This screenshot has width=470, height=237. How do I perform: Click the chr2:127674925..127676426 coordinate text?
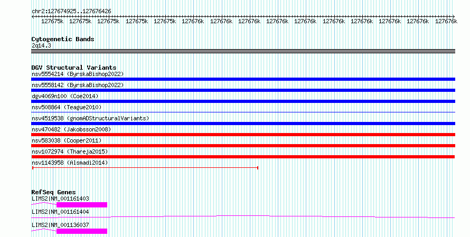[71, 12]
